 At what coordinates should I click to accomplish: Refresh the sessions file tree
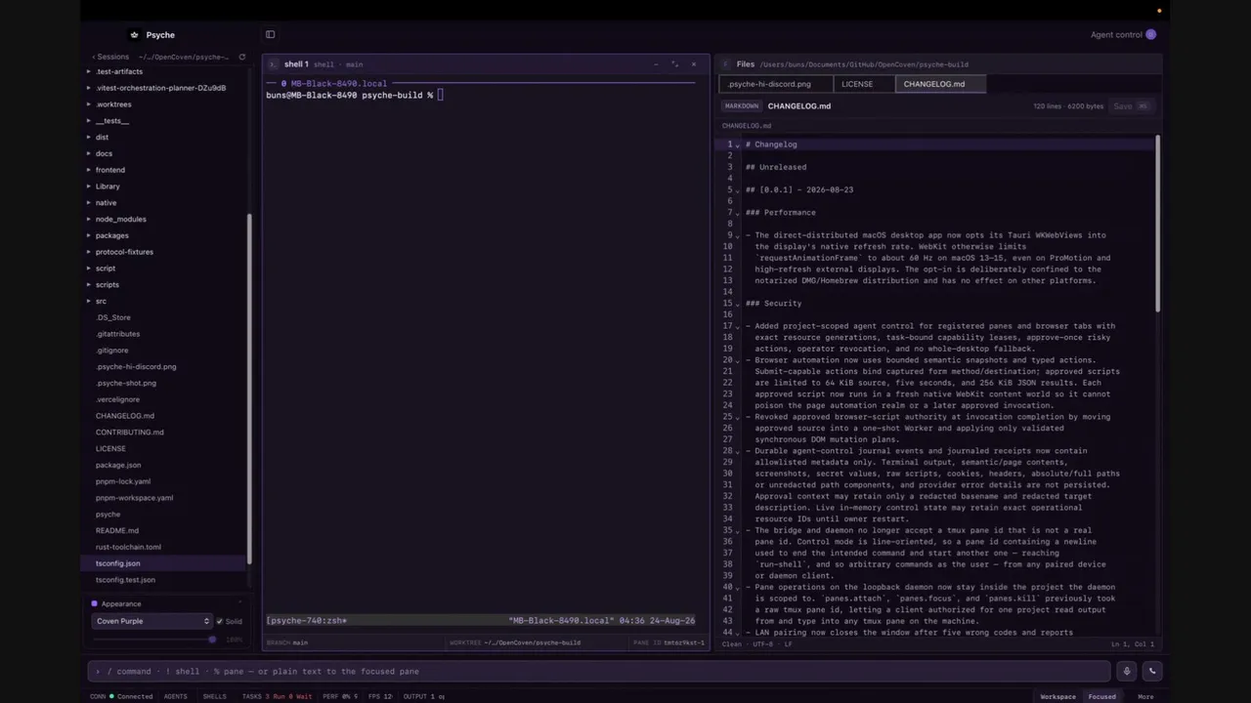tap(241, 57)
